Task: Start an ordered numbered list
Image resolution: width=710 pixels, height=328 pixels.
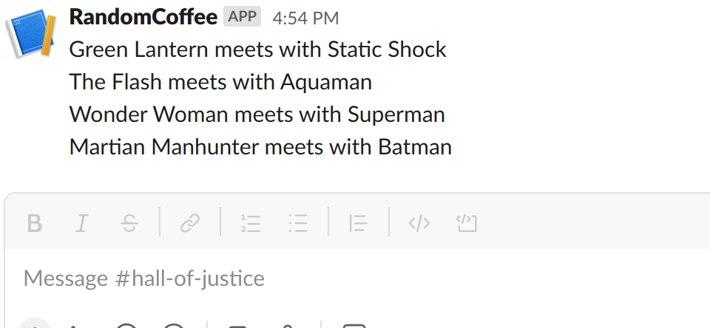Action: pos(251,223)
